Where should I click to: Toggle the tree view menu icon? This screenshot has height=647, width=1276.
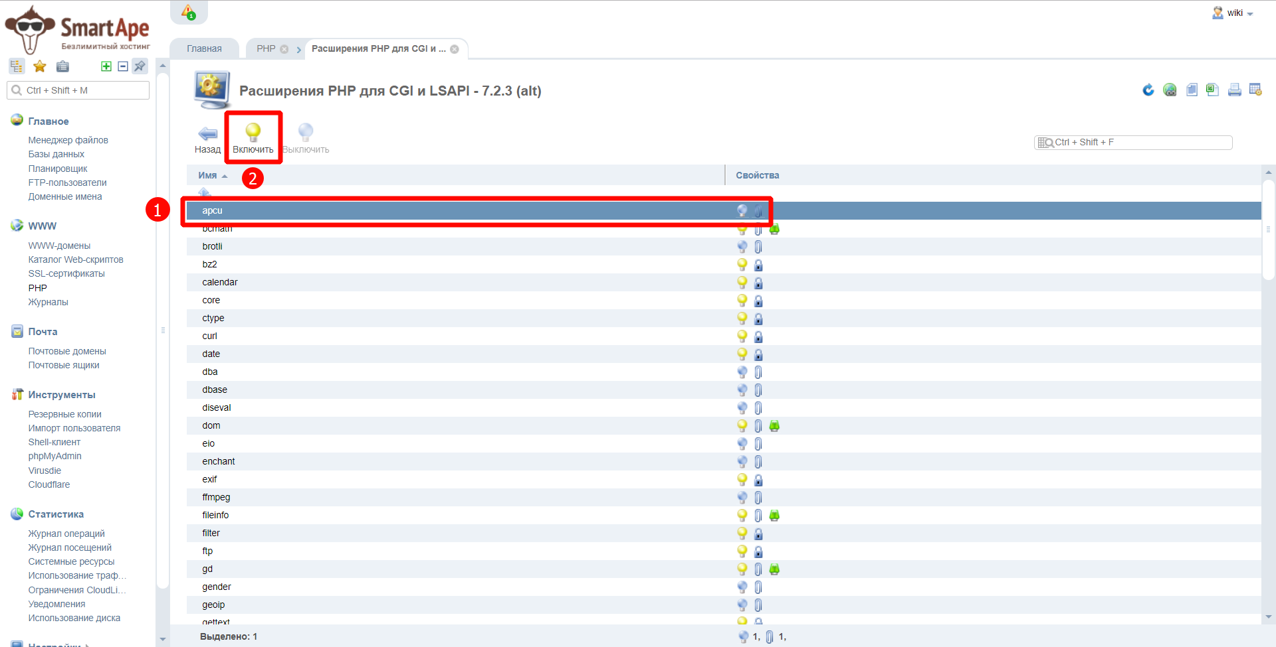point(17,66)
